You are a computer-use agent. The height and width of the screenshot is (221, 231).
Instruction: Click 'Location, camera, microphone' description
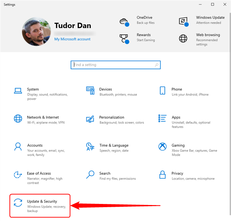point(193,179)
